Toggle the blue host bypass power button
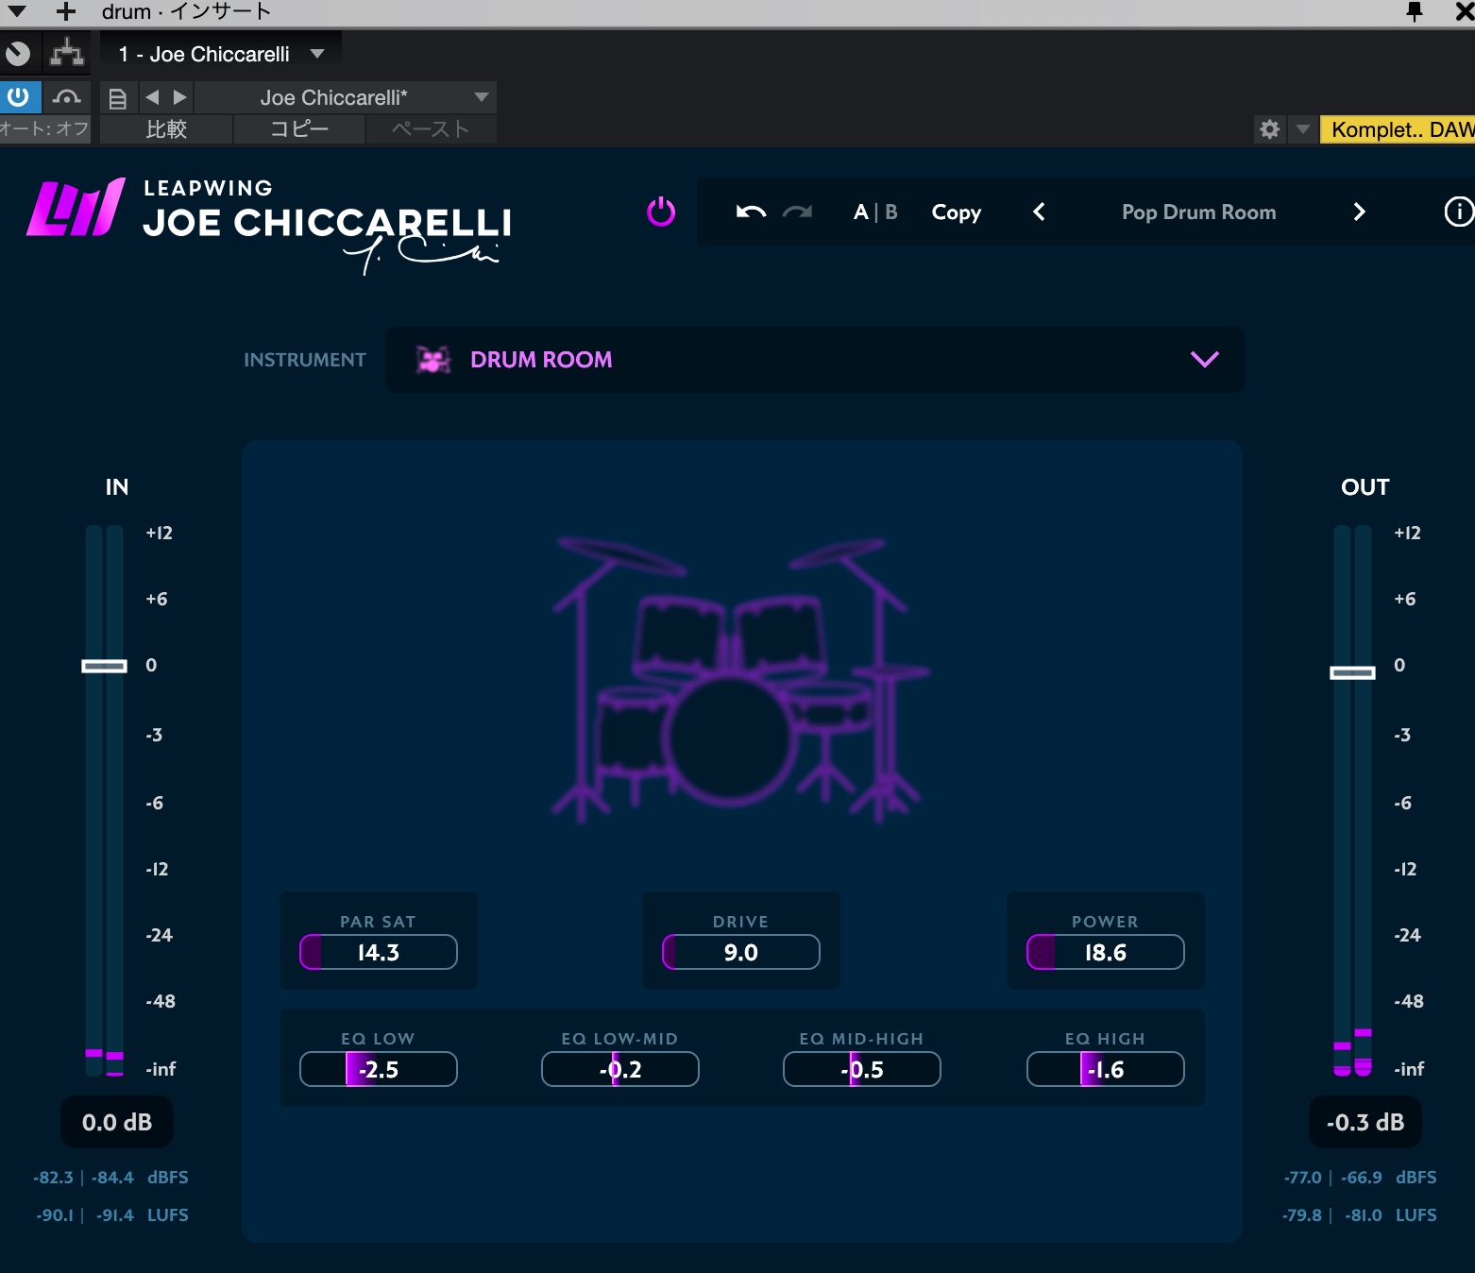 pyautogui.click(x=18, y=97)
